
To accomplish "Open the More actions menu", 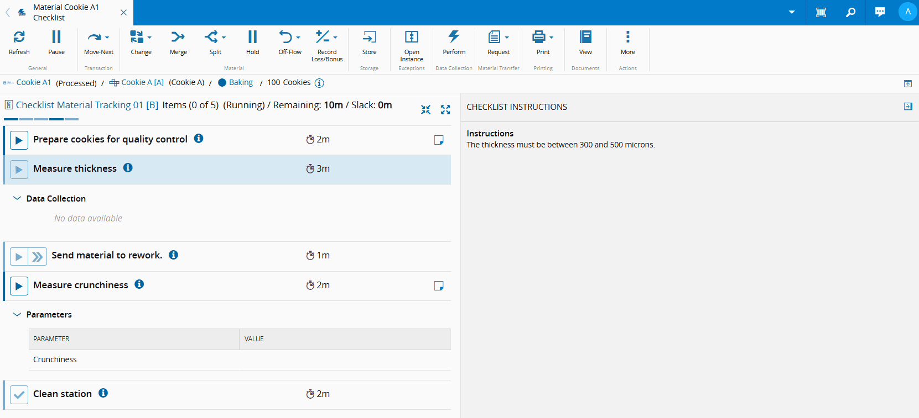I will point(627,38).
